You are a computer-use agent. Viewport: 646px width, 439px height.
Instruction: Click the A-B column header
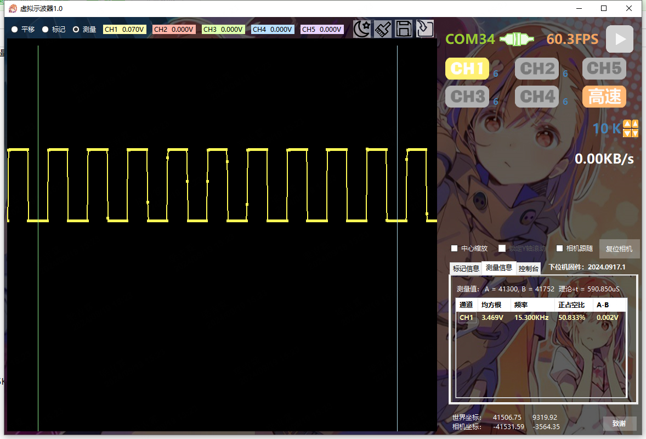[610, 305]
